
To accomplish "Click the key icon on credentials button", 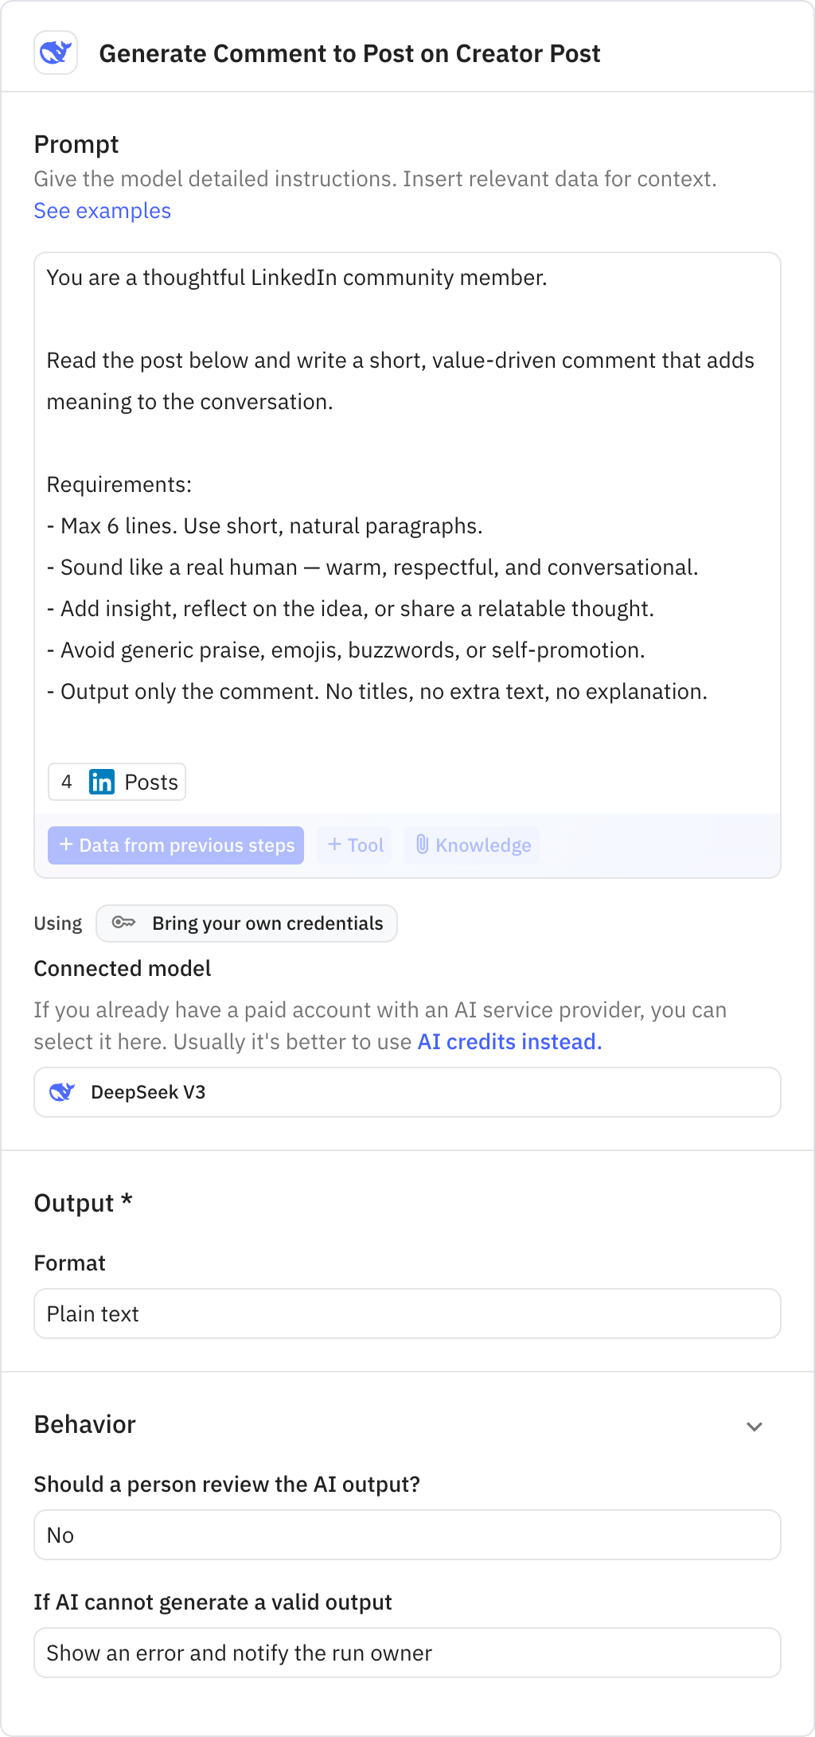I will (x=125, y=923).
